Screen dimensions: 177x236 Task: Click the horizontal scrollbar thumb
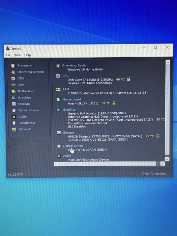point(107,164)
